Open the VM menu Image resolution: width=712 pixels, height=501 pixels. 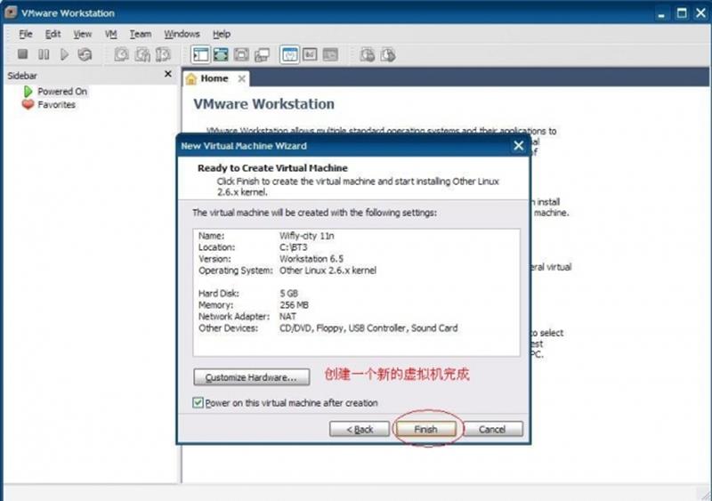point(110,34)
